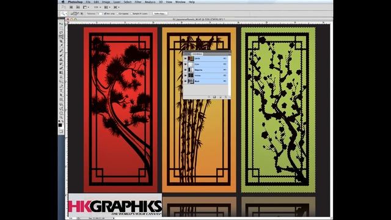This screenshot has height=220, width=391.
Task: Open the Apple menu
Action: tap(63, 2)
